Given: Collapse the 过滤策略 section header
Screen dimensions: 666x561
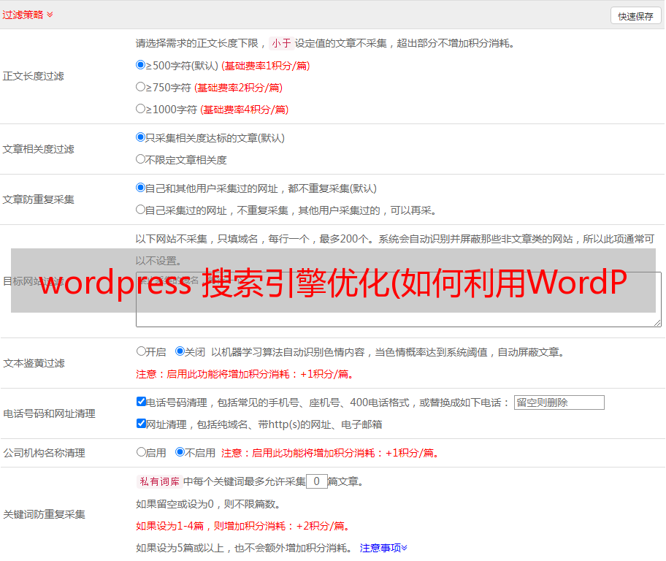Looking at the screenshot, I should [x=28, y=15].
